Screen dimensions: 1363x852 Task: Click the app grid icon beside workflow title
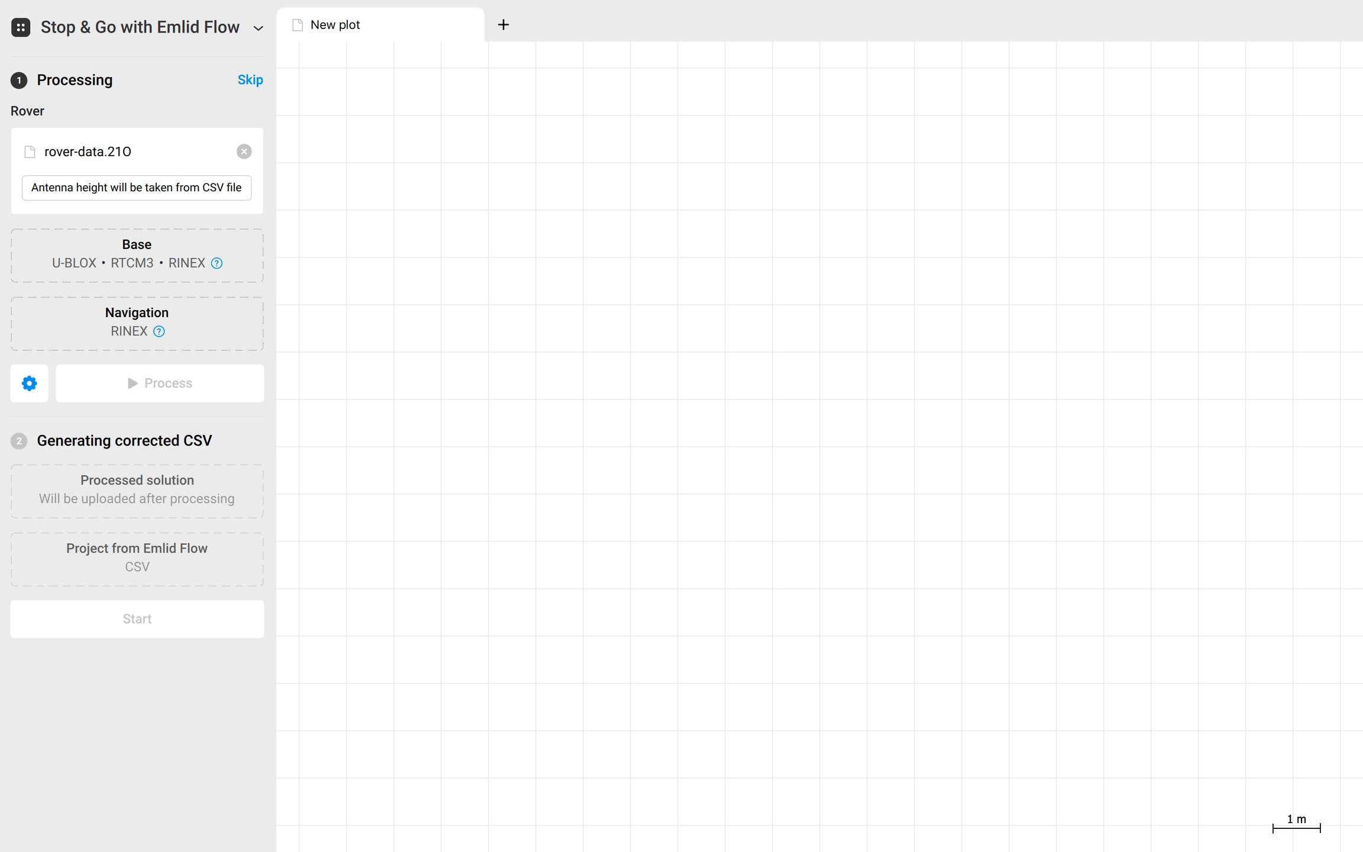click(21, 27)
